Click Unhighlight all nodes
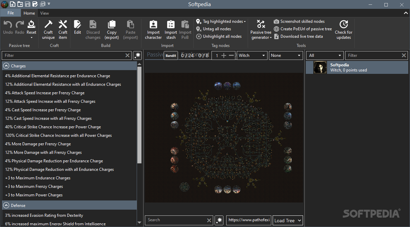 pyautogui.click(x=219, y=36)
